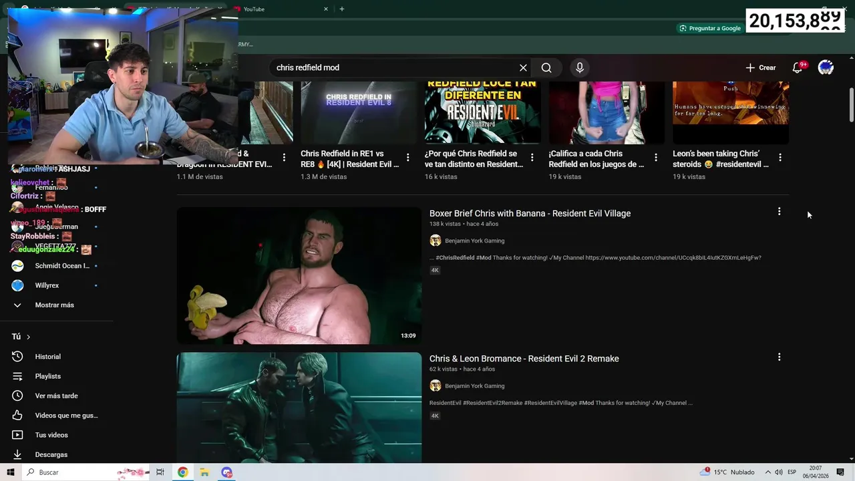Open Windows Start menu
This screenshot has height=481, width=855.
pyautogui.click(x=11, y=472)
